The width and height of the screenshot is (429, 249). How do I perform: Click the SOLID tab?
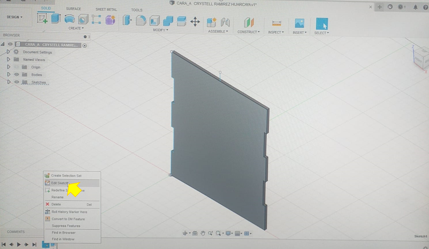click(x=46, y=8)
